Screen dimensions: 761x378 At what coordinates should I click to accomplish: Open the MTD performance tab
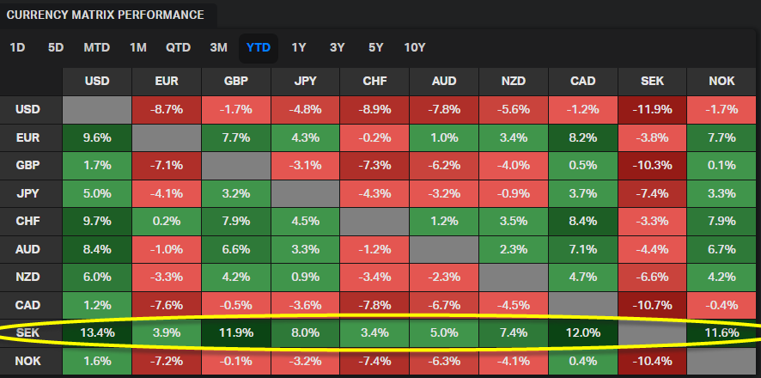tap(97, 47)
